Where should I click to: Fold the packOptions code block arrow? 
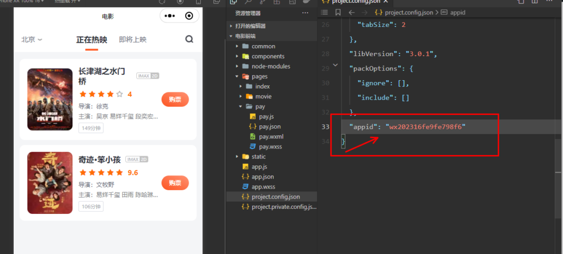336,66
